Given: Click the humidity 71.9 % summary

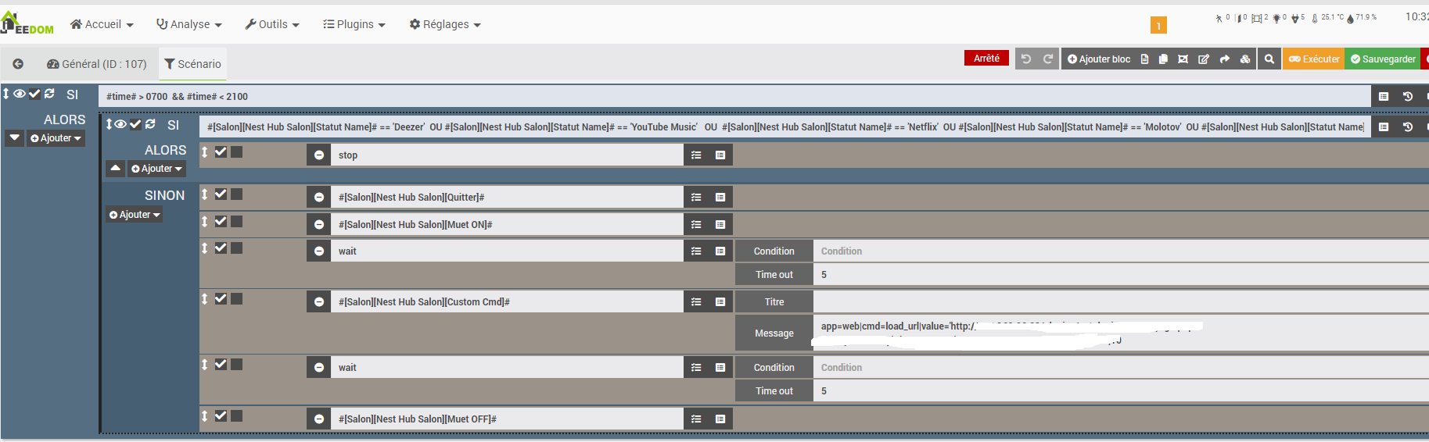Looking at the screenshot, I should [x=1361, y=17].
